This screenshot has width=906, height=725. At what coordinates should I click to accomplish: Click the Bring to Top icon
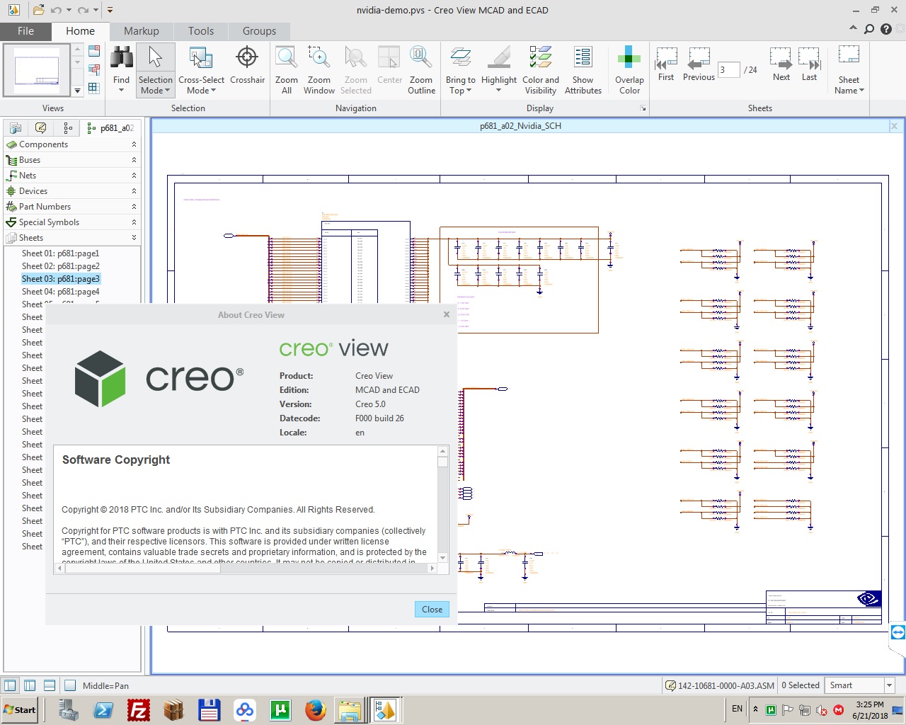pyautogui.click(x=460, y=58)
